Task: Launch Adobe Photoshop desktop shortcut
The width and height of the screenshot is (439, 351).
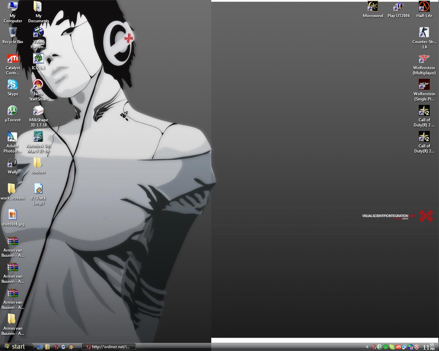Action: coord(13,142)
